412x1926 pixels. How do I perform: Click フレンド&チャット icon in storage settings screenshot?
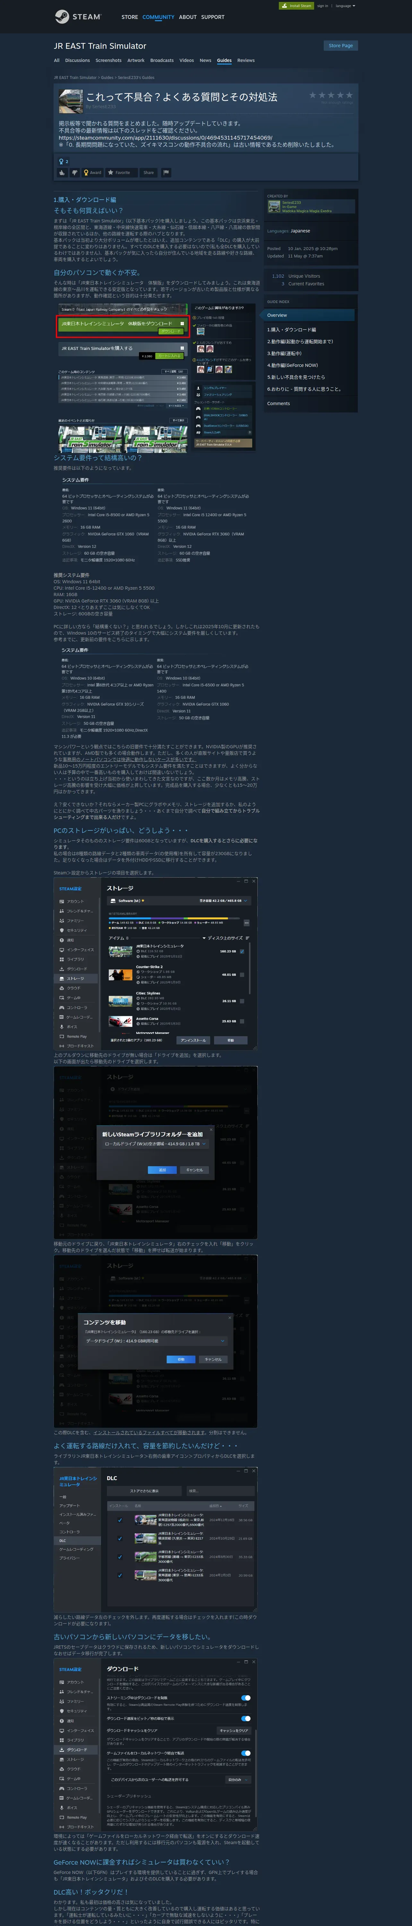pos(61,911)
